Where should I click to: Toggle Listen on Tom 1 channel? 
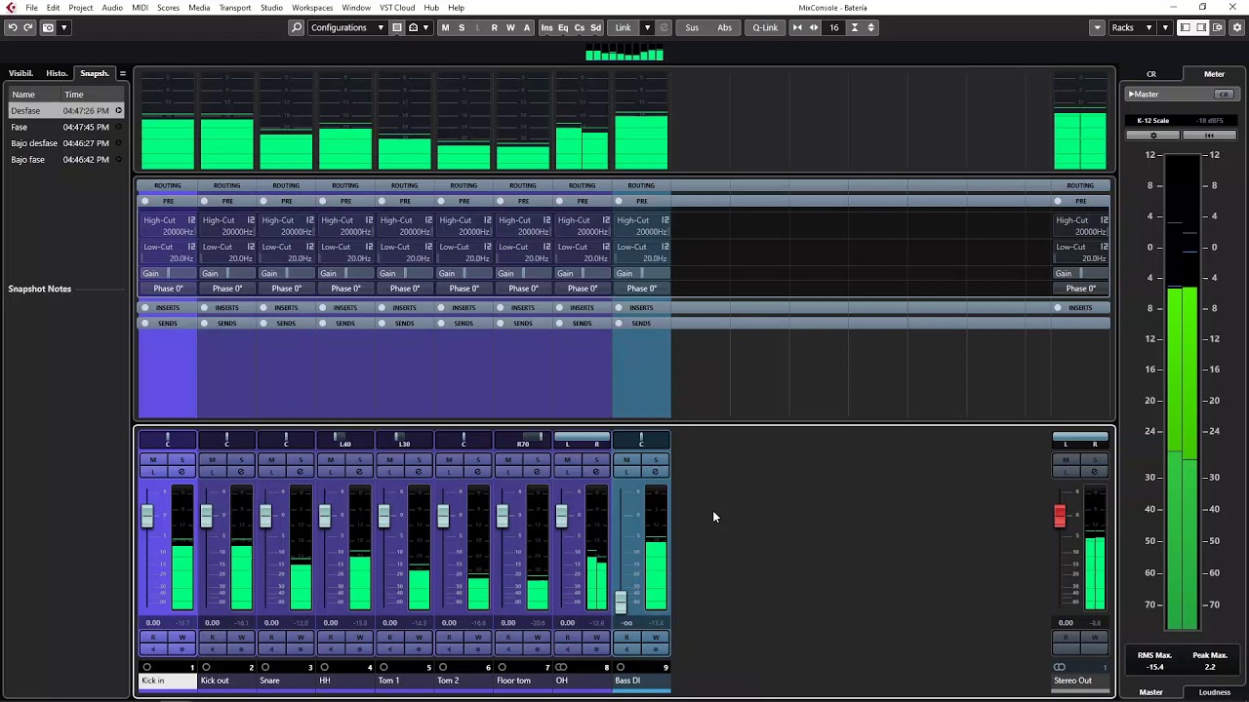tap(389, 472)
